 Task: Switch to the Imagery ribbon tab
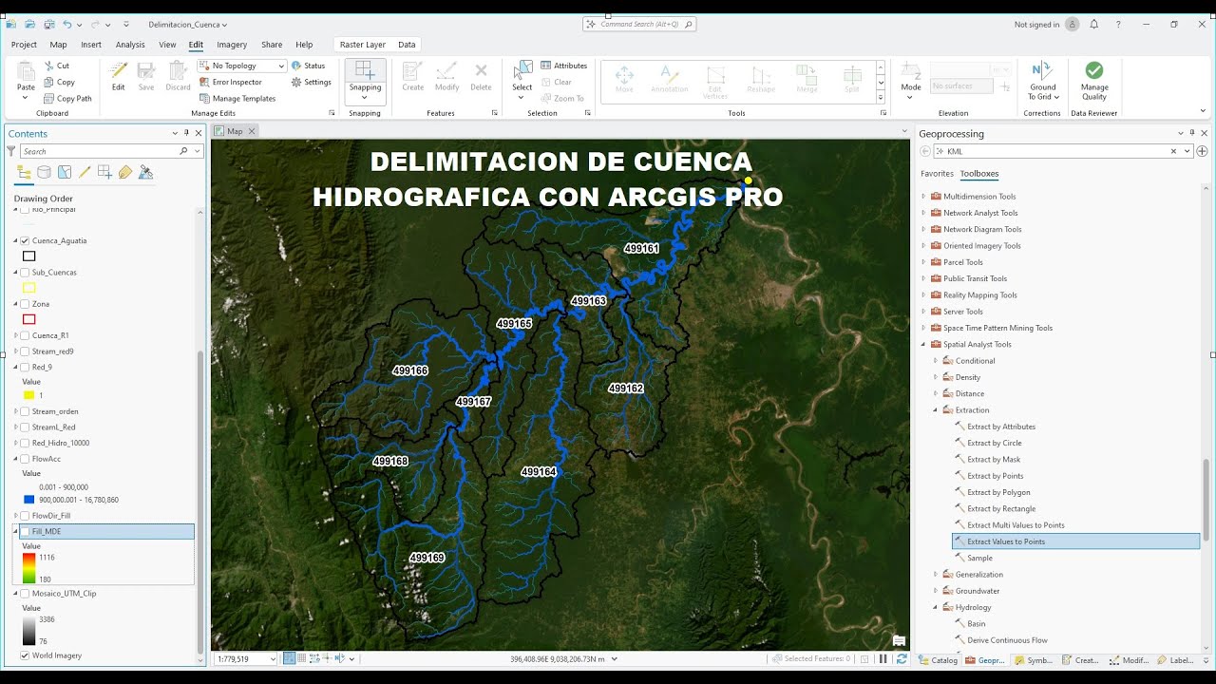(232, 45)
